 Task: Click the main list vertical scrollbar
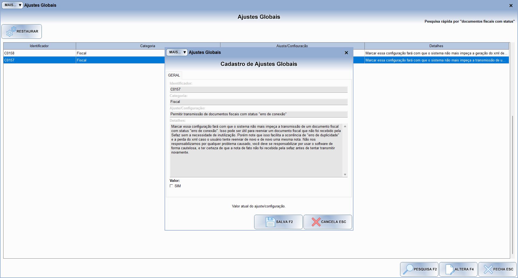click(x=512, y=183)
